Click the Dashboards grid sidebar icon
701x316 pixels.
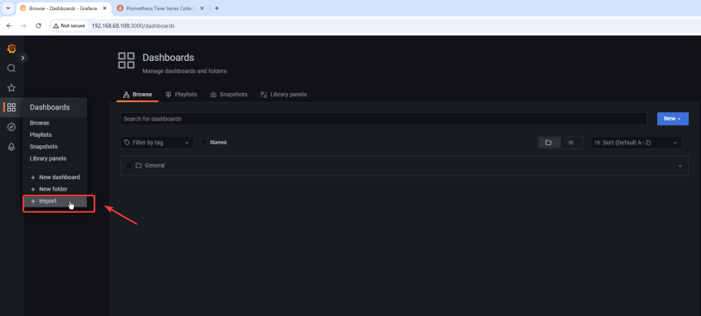pos(11,107)
